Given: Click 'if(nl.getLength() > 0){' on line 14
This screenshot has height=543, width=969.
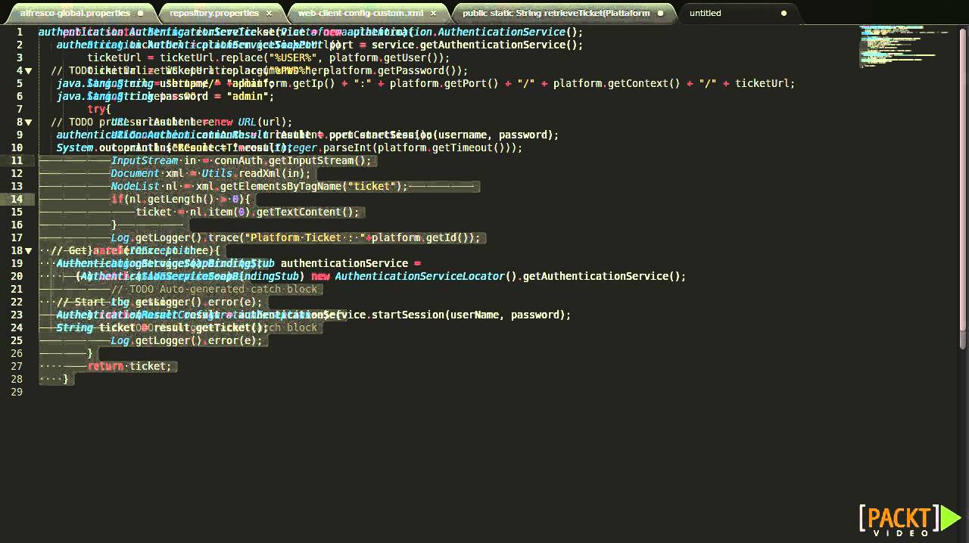Looking at the screenshot, I should pos(180,199).
